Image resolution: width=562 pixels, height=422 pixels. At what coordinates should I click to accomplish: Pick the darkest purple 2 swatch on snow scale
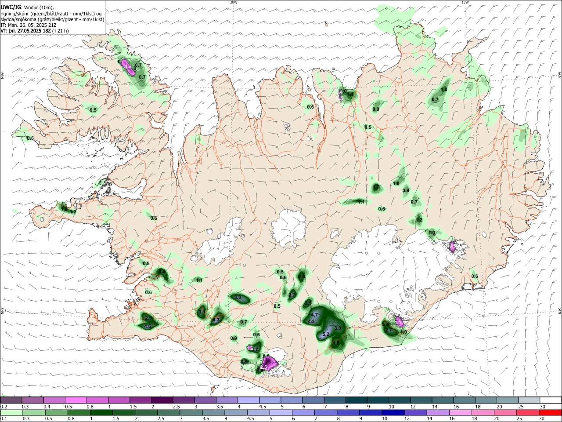pos(162,400)
